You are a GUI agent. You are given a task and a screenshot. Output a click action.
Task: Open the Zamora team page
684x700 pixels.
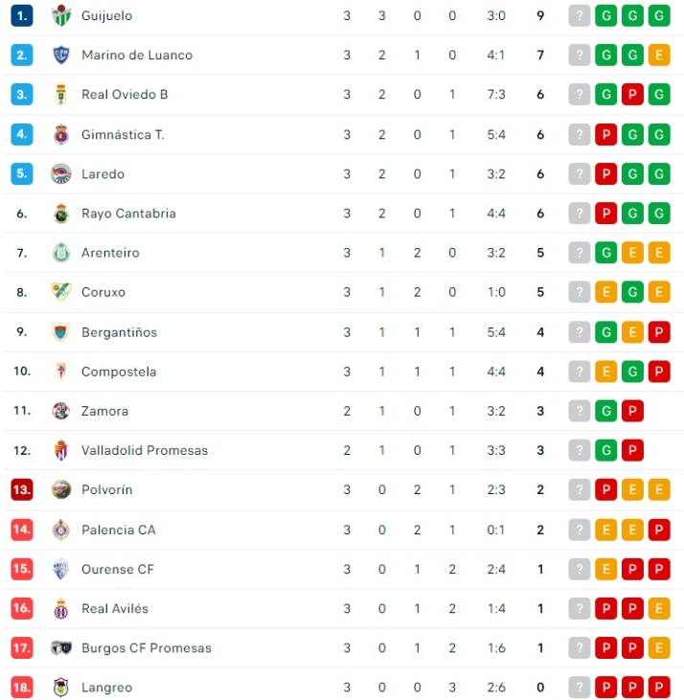click(104, 411)
